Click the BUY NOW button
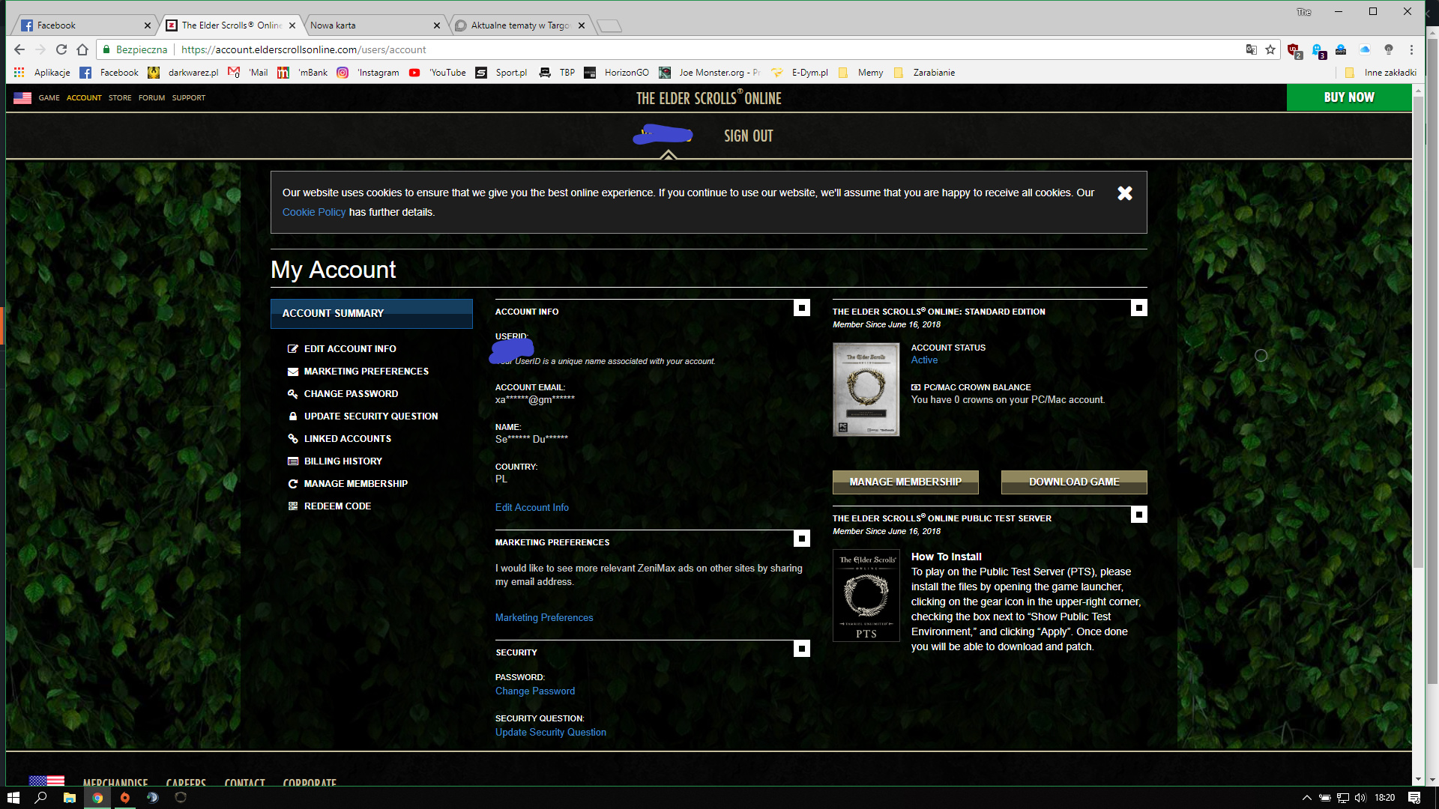This screenshot has height=809, width=1439. tap(1349, 97)
